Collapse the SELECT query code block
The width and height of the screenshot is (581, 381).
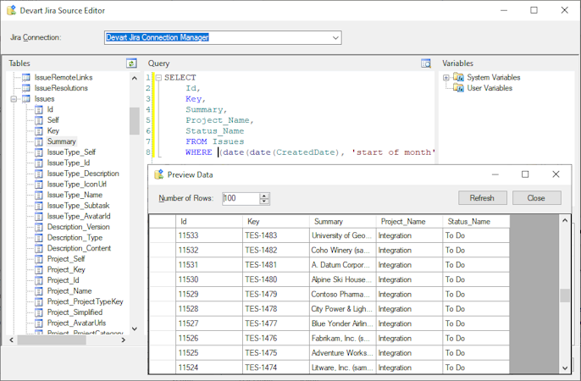(158, 78)
